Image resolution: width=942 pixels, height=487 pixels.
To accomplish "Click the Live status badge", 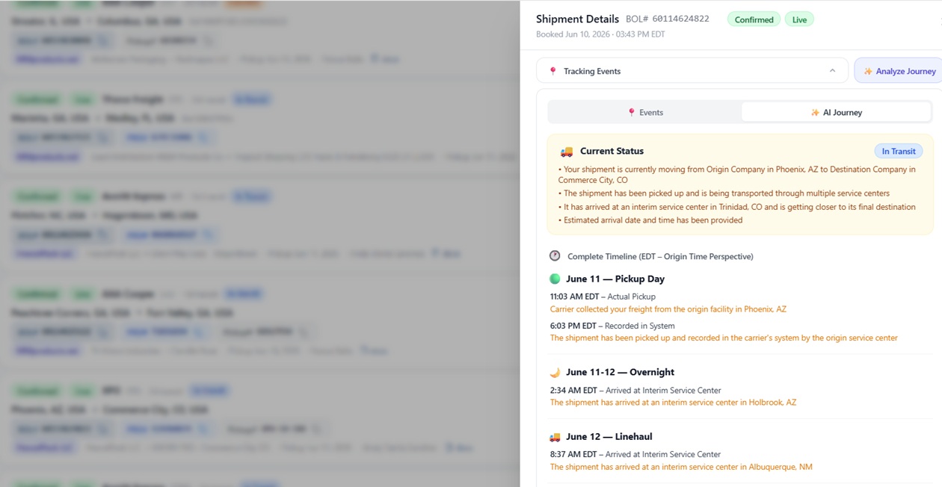I will [799, 19].
